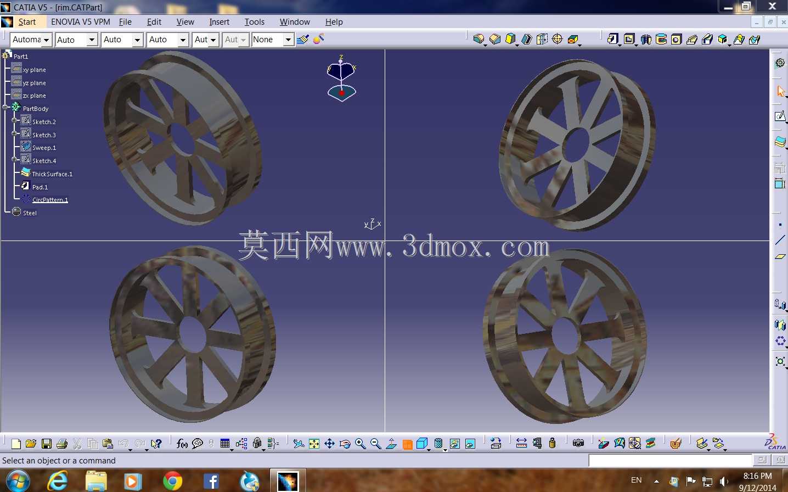Select Sweep.1 in the specification tree
This screenshot has width=788, height=492.
point(44,148)
